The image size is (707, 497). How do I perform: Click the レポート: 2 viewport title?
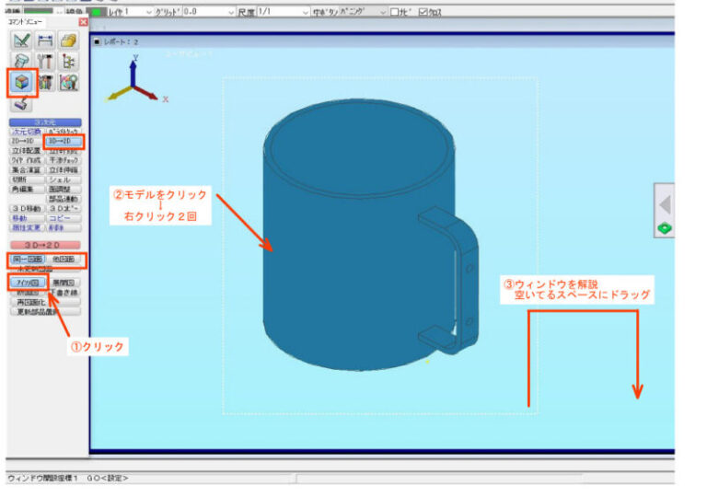121,41
